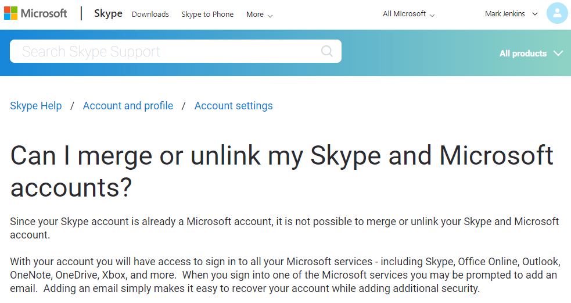The width and height of the screenshot is (571, 303).
Task: Click the chevron beside Mark Jenkins
Action: pos(535,14)
